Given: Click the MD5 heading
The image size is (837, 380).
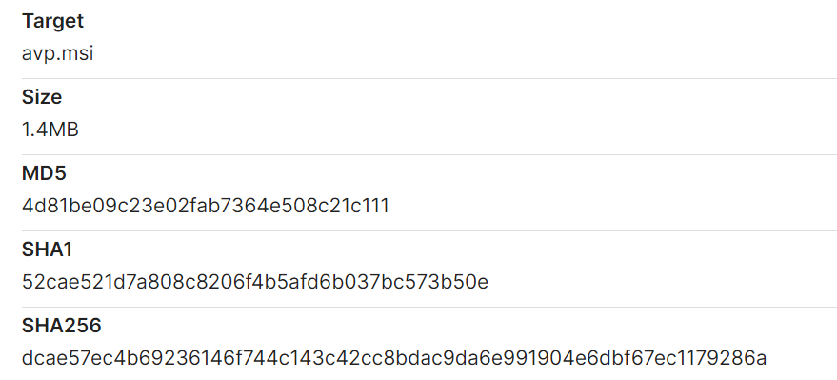Looking at the screenshot, I should (x=44, y=173).
